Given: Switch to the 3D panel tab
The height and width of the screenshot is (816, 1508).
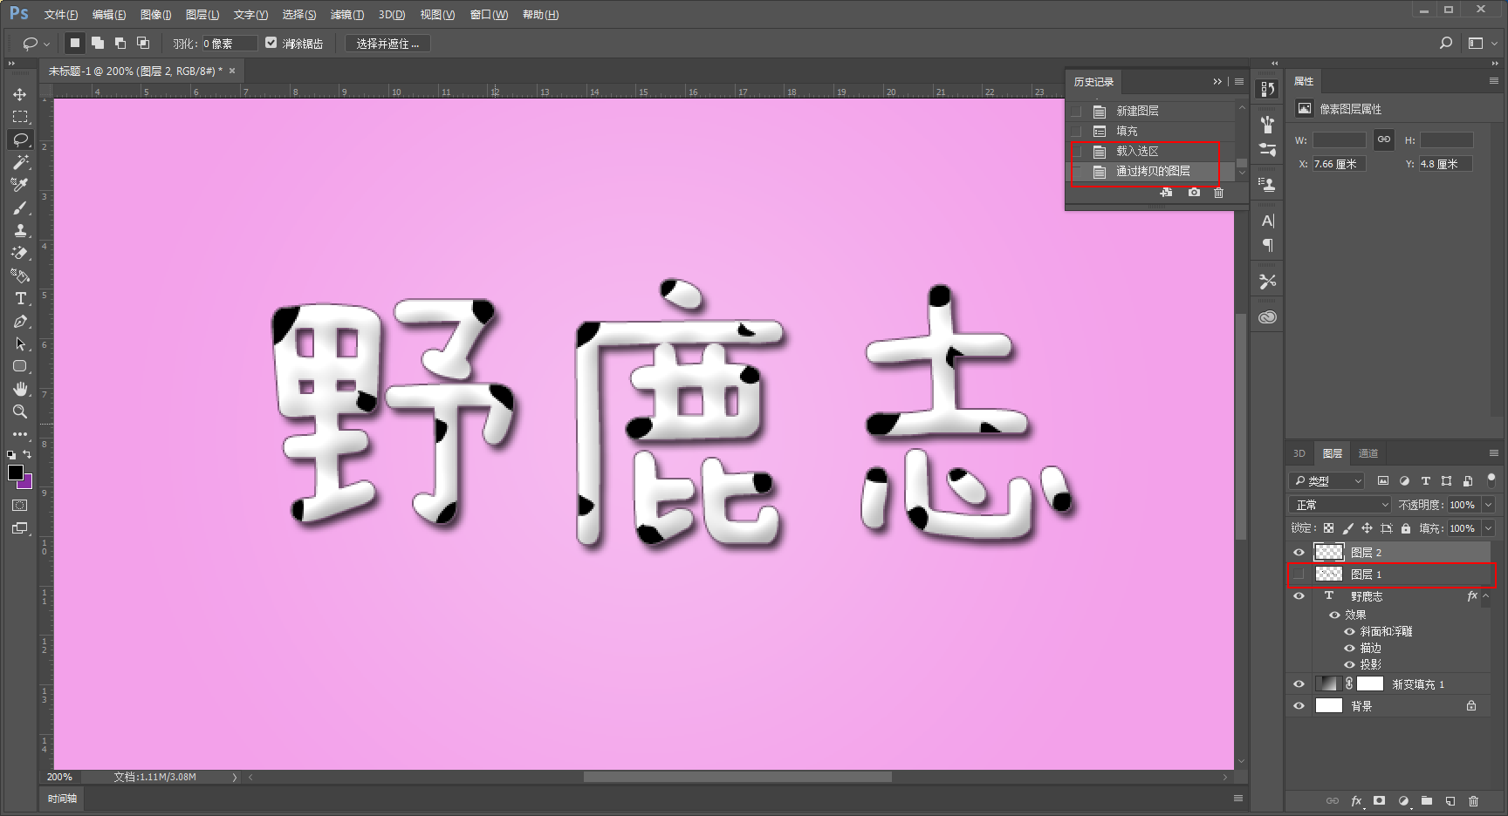Looking at the screenshot, I should click(x=1299, y=453).
